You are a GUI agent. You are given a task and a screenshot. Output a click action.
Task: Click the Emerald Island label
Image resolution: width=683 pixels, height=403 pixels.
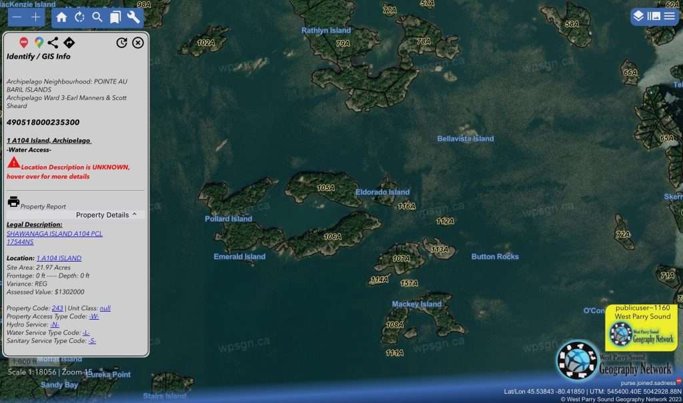[x=239, y=257]
